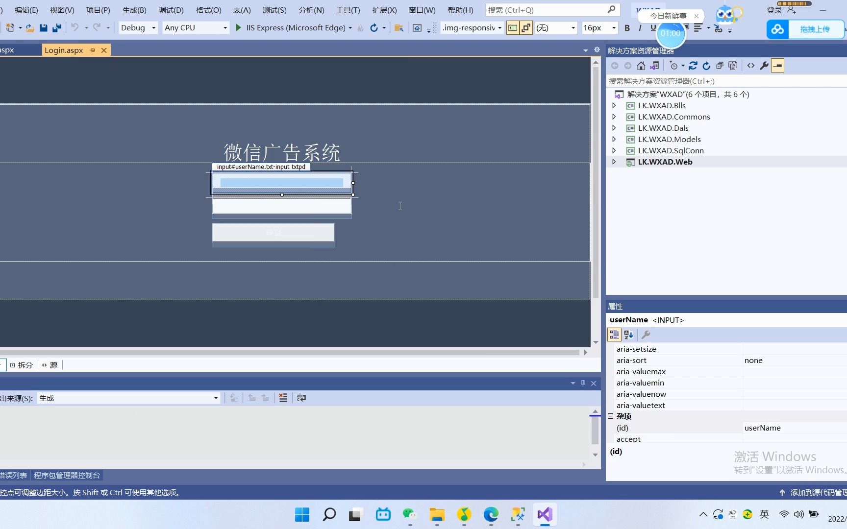Switch to 拆分 split view
This screenshot has height=529, width=847.
click(22, 365)
